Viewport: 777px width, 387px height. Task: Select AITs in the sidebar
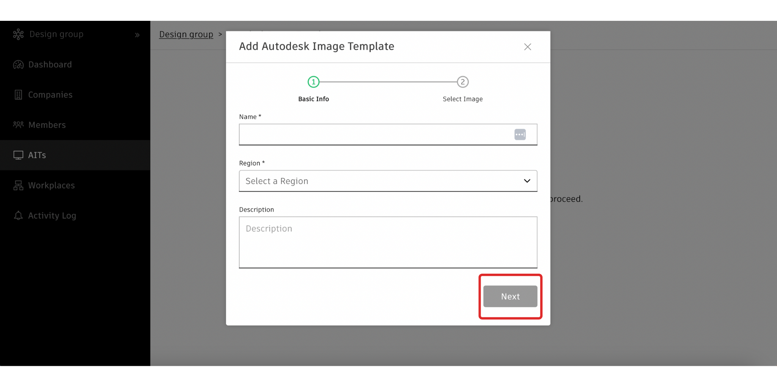(75, 155)
